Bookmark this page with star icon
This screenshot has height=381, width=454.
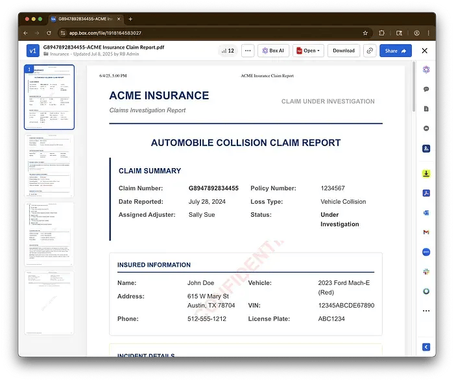(365, 33)
